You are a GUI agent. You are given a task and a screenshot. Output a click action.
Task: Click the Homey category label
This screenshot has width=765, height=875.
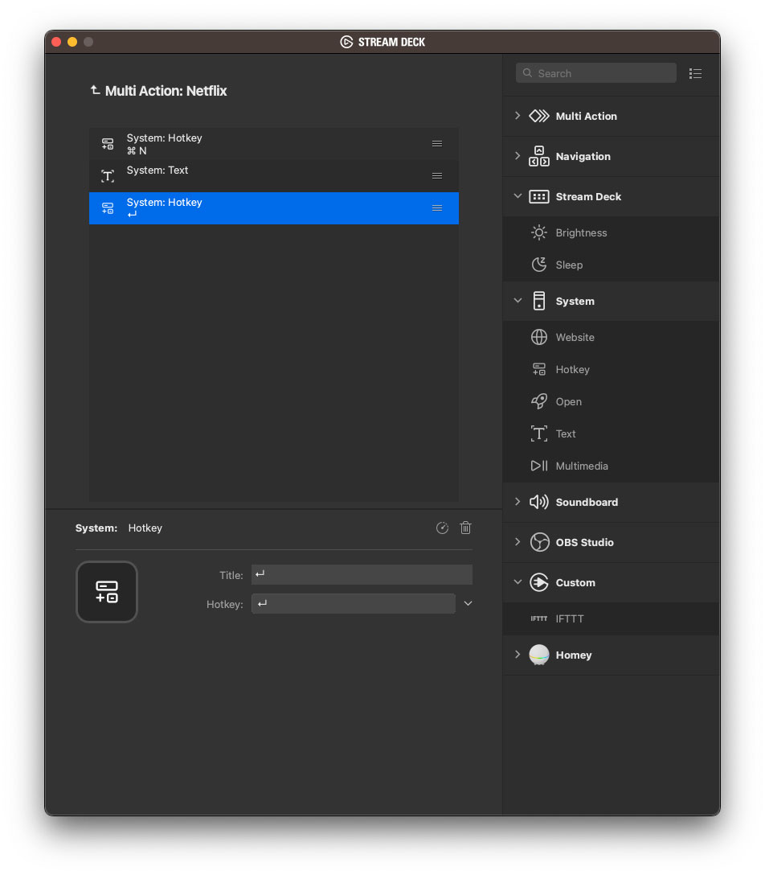[574, 655]
